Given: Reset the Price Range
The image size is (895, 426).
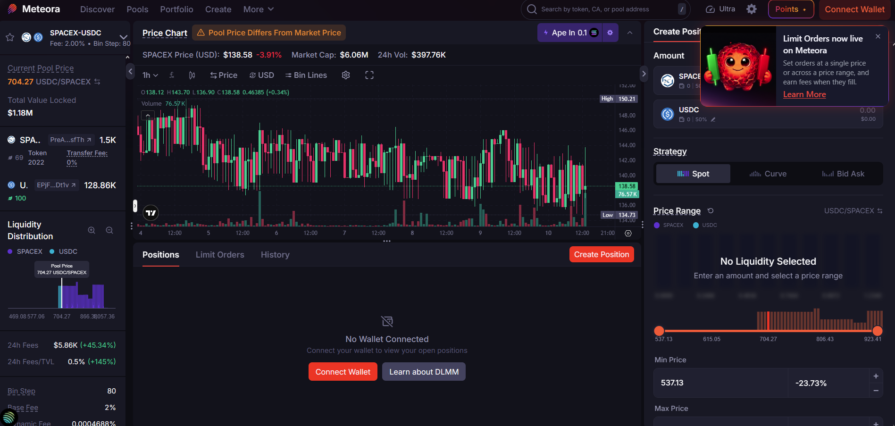Looking at the screenshot, I should [711, 211].
